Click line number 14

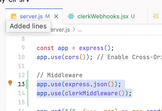click(21, 93)
